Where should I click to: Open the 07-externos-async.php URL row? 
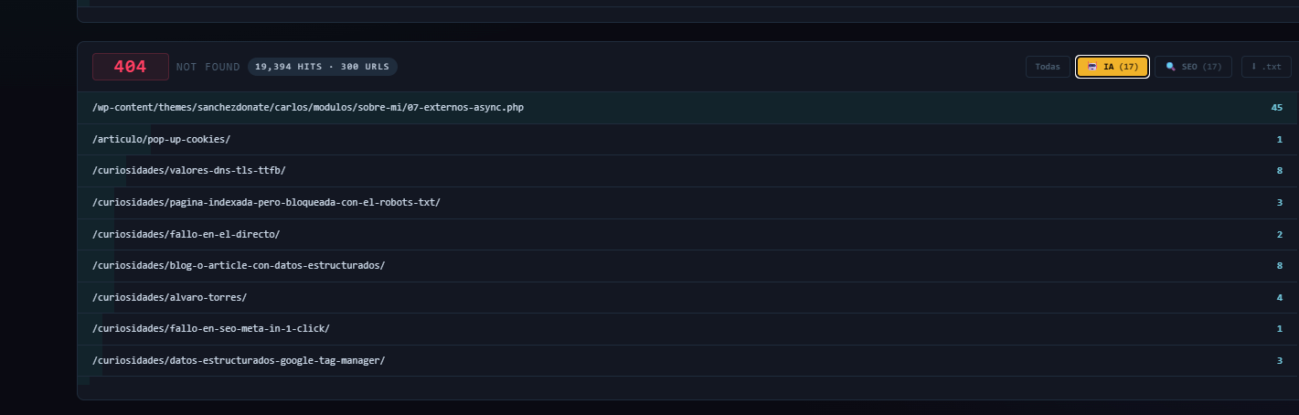pos(308,108)
